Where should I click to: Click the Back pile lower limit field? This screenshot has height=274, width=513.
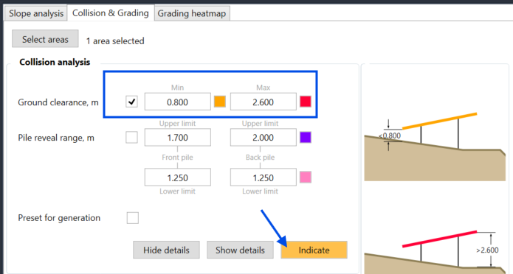pyautogui.click(x=264, y=178)
